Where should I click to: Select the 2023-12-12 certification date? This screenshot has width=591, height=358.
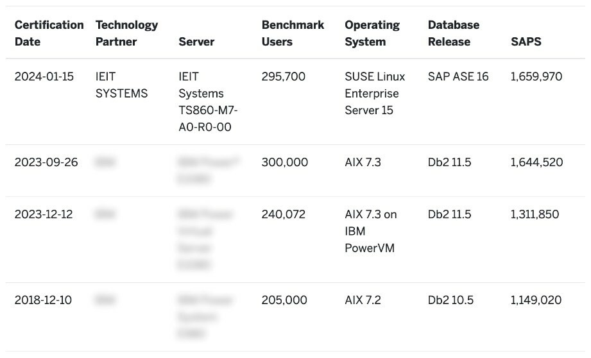pyautogui.click(x=44, y=214)
